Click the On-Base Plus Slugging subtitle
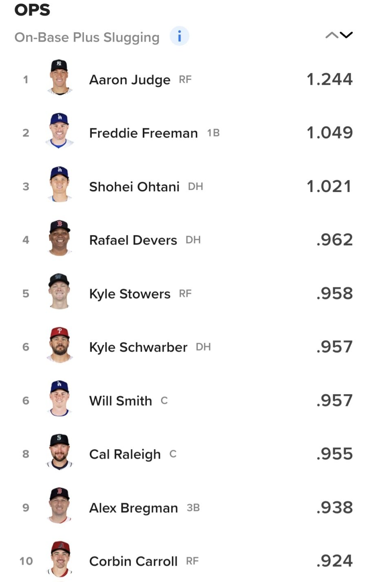The height and width of the screenshot is (582, 367). (87, 37)
